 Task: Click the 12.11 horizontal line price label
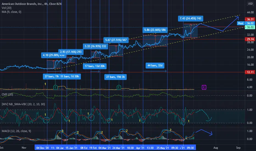coord(250,72)
